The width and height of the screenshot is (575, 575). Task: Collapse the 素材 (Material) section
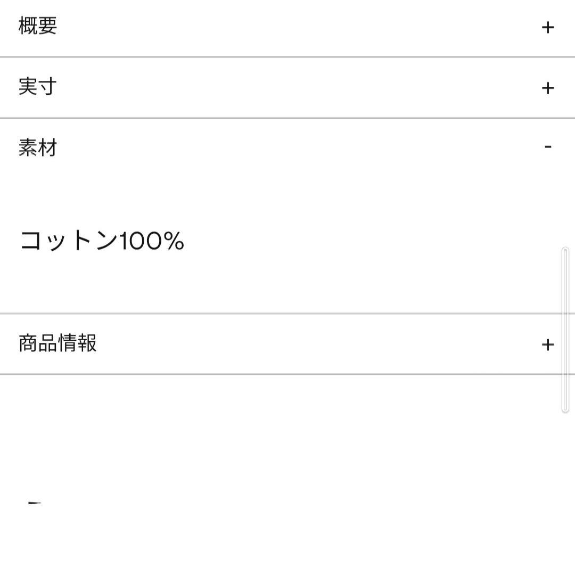[x=547, y=147]
